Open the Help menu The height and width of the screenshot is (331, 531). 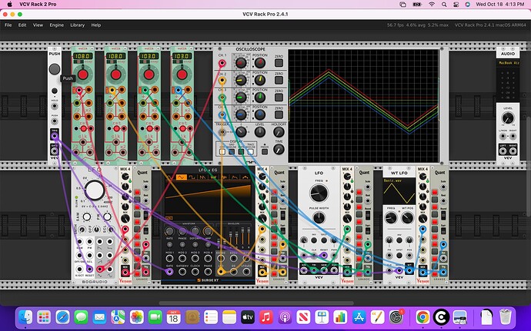click(x=96, y=25)
